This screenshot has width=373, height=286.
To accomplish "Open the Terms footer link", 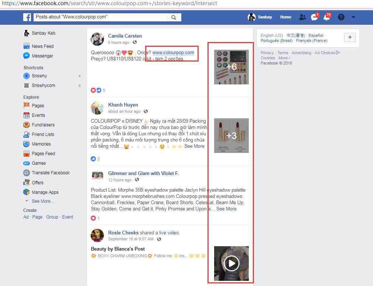I will (x=283, y=53).
